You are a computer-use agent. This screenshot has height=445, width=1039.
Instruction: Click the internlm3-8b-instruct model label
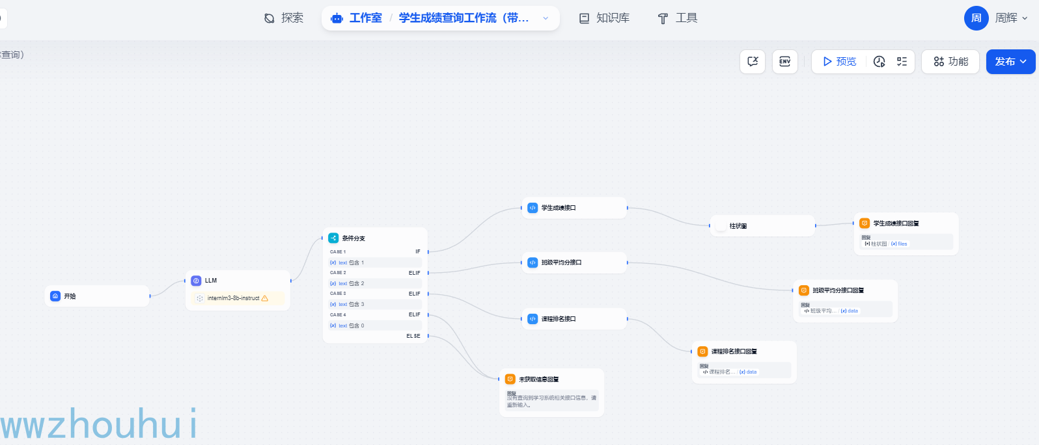click(x=233, y=298)
